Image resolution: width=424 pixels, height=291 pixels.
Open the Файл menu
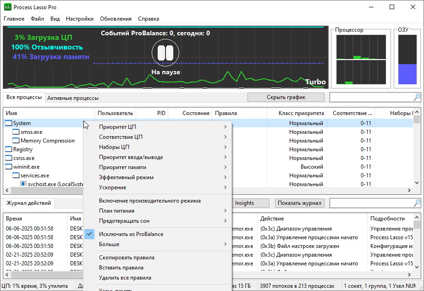(x=37, y=19)
